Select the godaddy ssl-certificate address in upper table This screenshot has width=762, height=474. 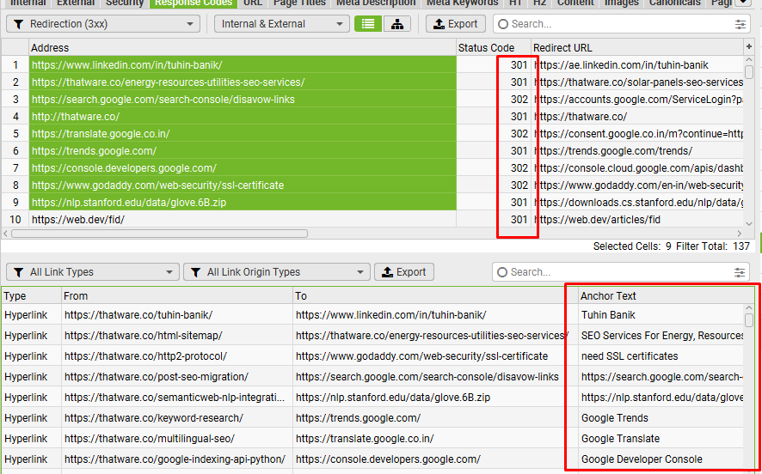click(243, 185)
